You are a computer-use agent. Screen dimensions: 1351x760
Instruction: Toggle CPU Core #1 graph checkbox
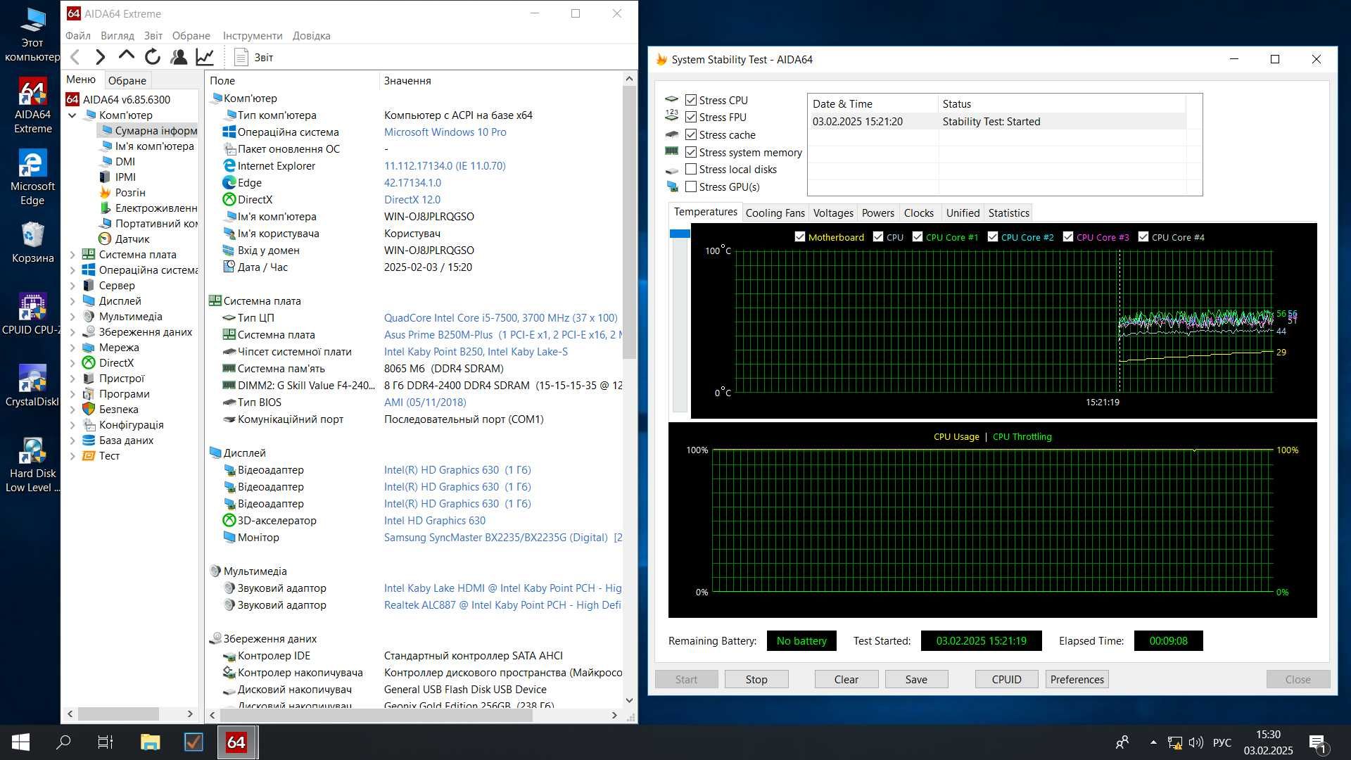coord(918,236)
